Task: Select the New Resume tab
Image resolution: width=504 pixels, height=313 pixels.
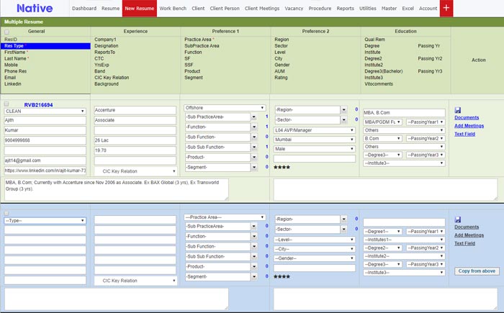Action: pyautogui.click(x=140, y=9)
